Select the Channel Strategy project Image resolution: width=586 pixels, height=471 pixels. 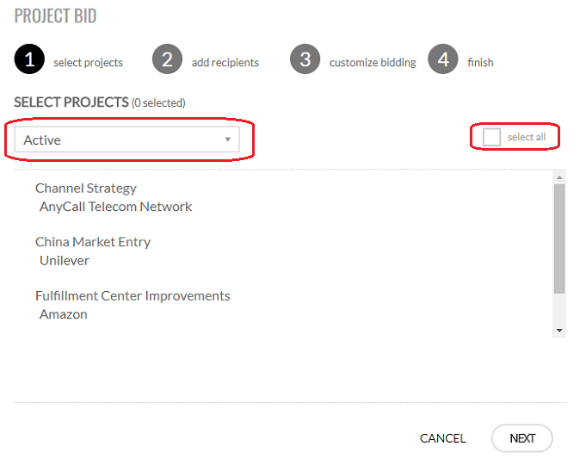point(86,188)
